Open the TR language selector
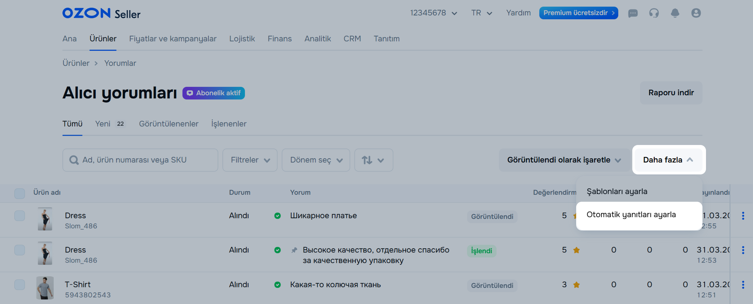The width and height of the screenshot is (753, 304). pyautogui.click(x=481, y=13)
